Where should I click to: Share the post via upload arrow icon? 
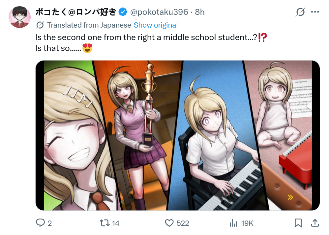click(x=315, y=223)
